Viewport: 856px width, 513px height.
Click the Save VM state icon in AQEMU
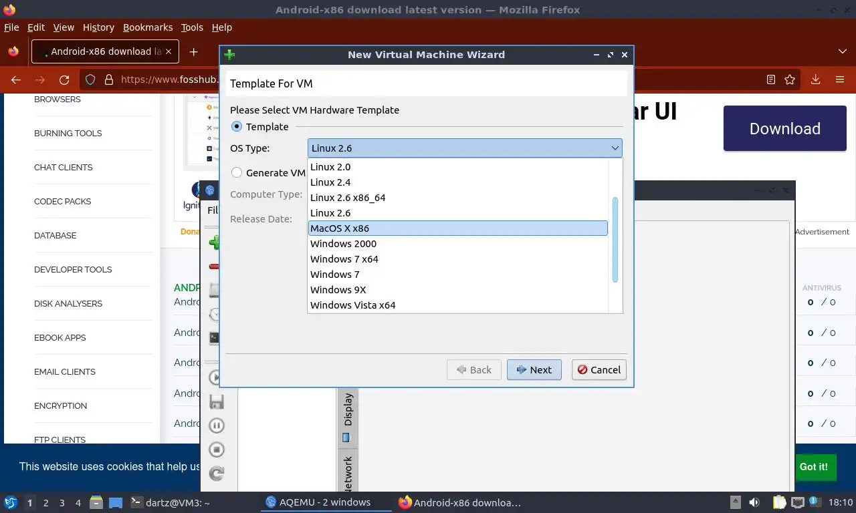pos(216,401)
